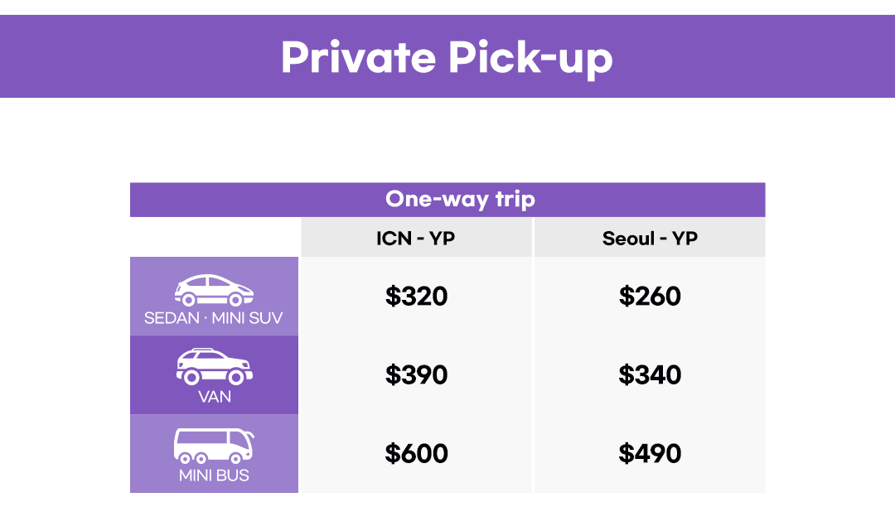This screenshot has width=895, height=507.
Task: Choose the $340 van price
Action: (x=650, y=375)
